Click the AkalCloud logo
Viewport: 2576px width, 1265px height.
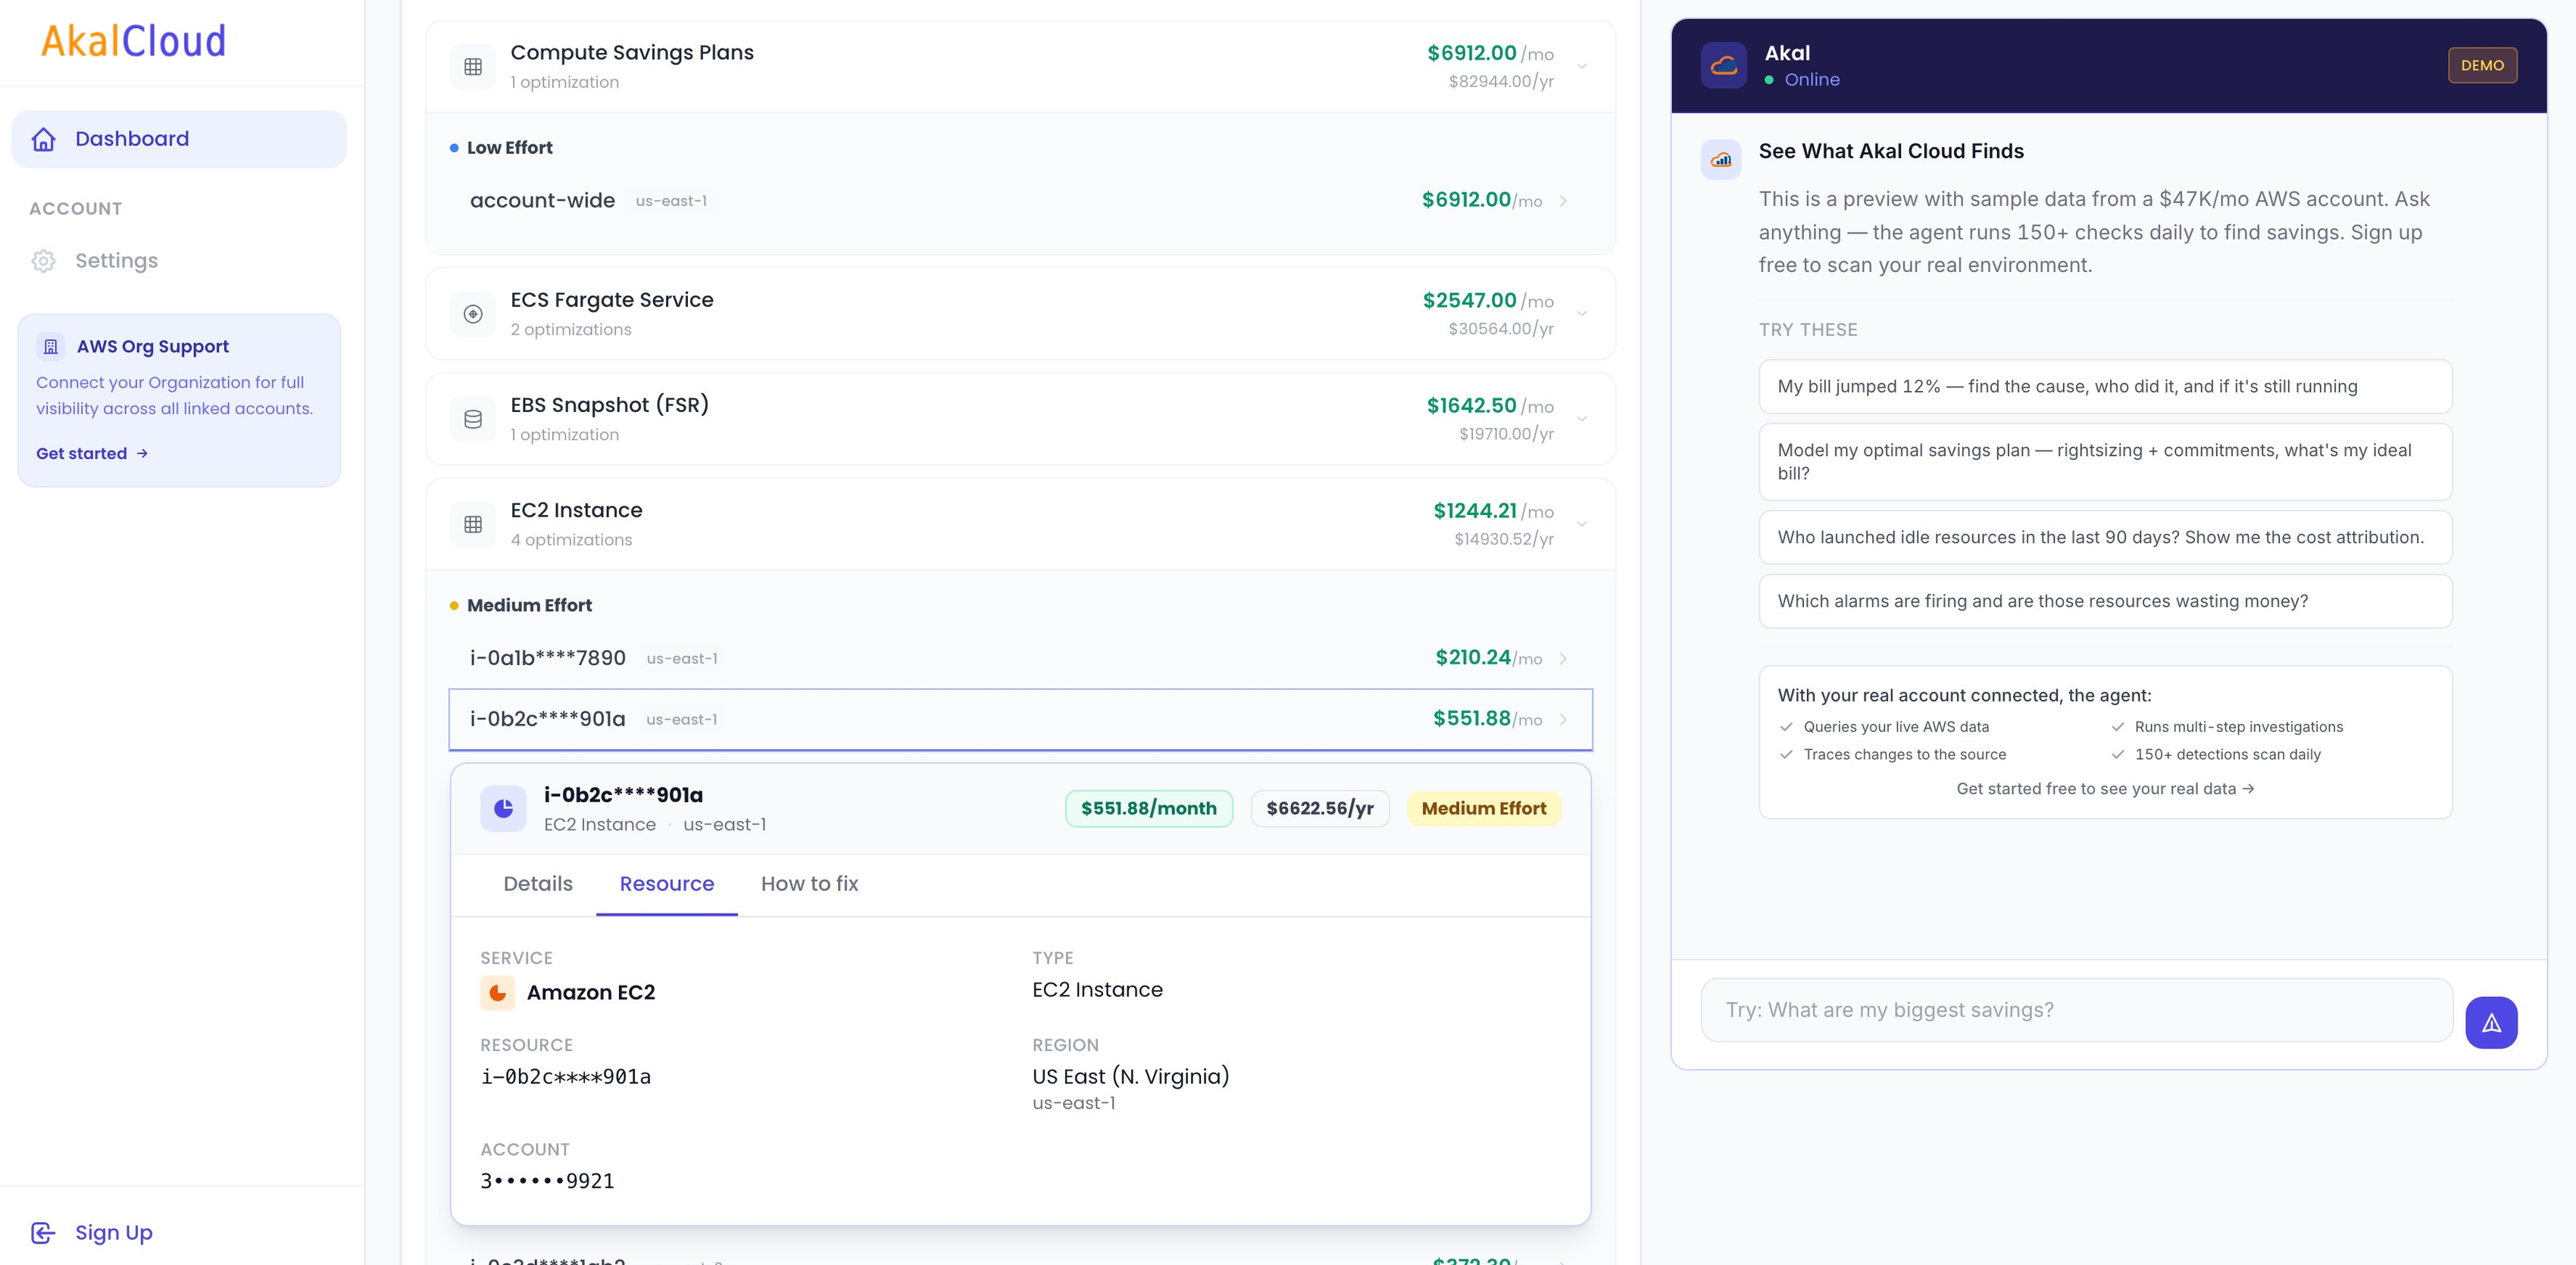133,41
